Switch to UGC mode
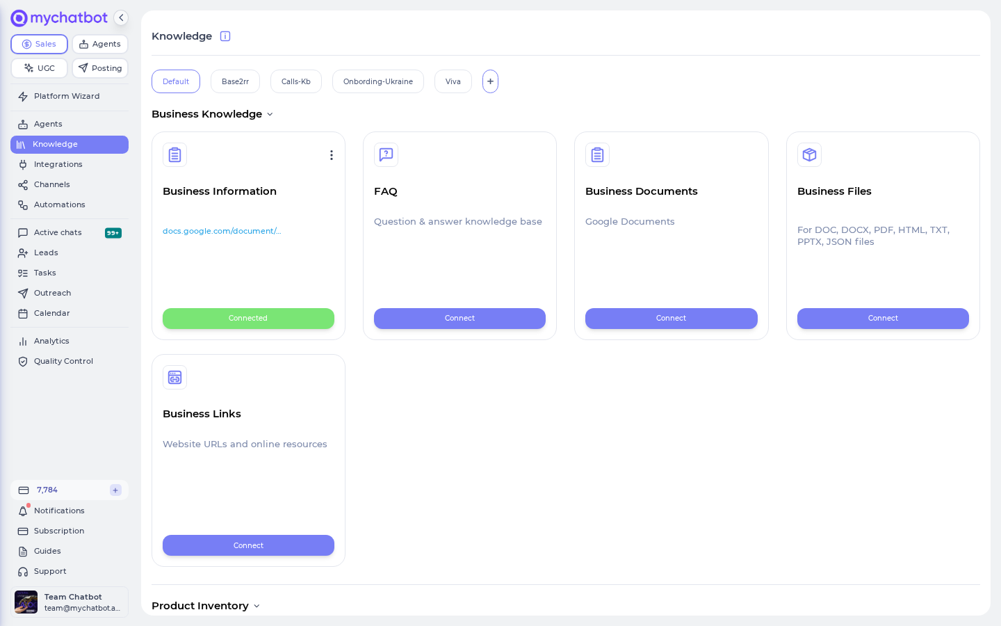Viewport: 1001px width, 626px height. (39, 68)
